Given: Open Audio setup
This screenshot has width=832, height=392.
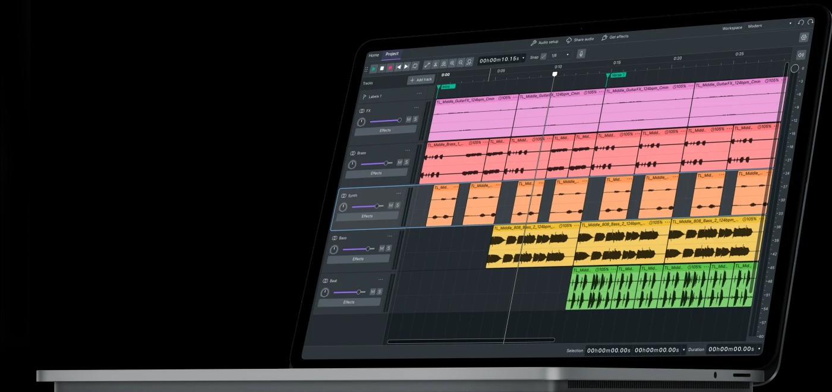Looking at the screenshot, I should [544, 42].
